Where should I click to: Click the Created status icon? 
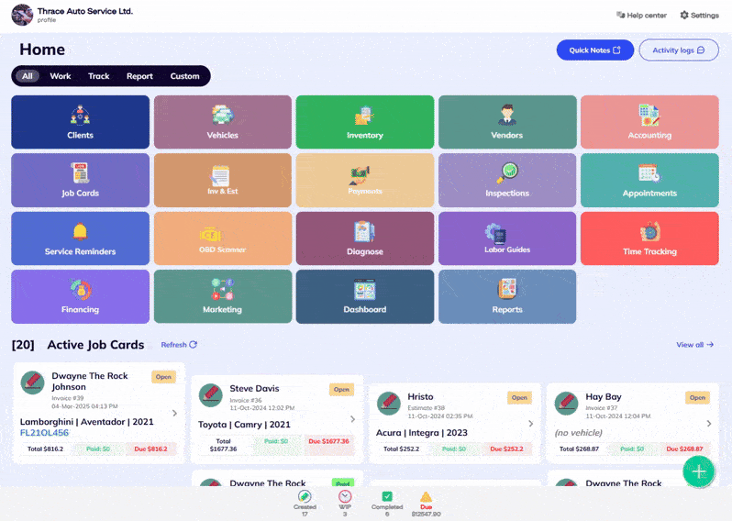coord(305,496)
